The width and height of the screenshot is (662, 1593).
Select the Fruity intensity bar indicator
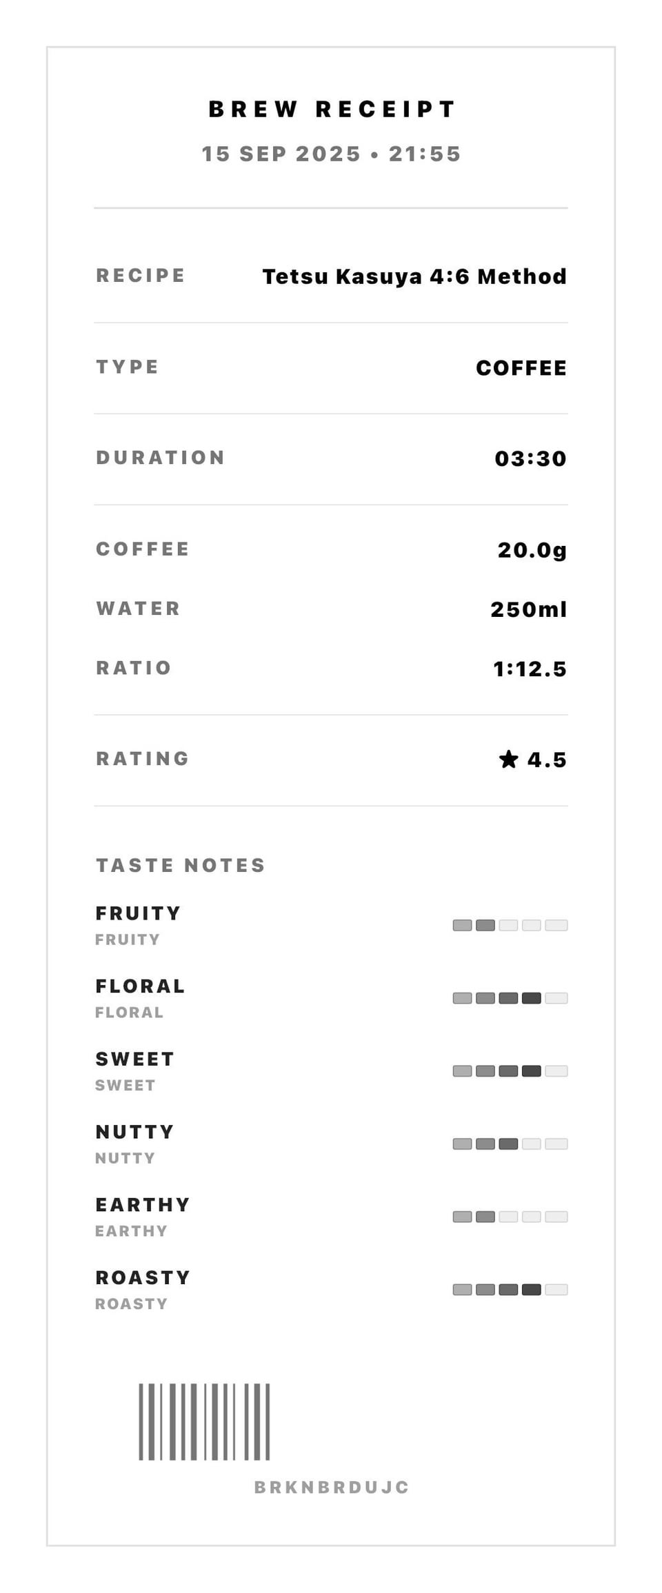click(x=510, y=925)
